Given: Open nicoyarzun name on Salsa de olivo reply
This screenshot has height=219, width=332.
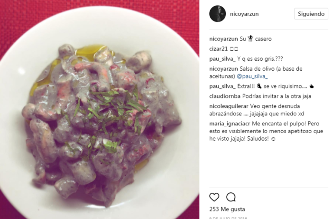Looking at the screenshot, I should tap(223, 69).
